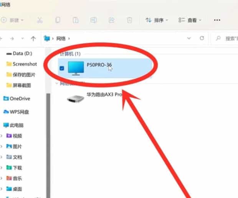Uncheck the P50PRO-36 computer checkbox
Viewport: 238px width, 198px height.
click(62, 68)
